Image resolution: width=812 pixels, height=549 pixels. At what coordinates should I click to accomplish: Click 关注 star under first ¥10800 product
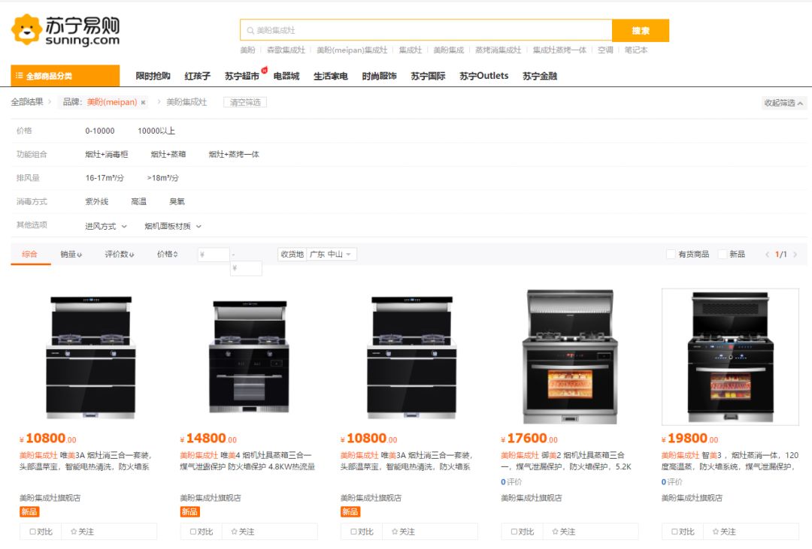point(83,532)
